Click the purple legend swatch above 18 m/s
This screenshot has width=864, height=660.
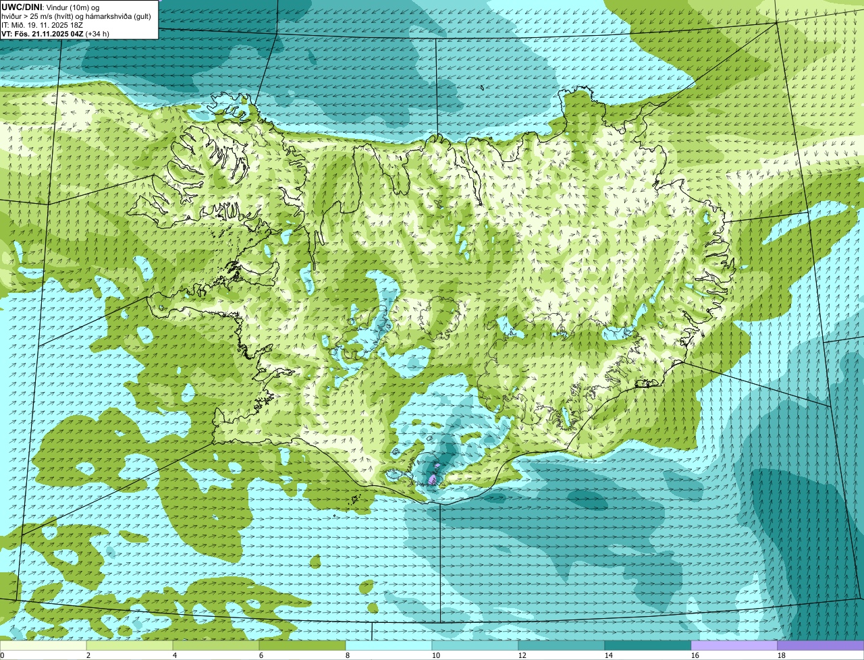tap(821, 646)
